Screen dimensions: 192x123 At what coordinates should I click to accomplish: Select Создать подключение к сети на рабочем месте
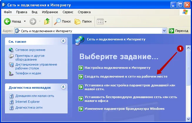click(x=126, y=76)
